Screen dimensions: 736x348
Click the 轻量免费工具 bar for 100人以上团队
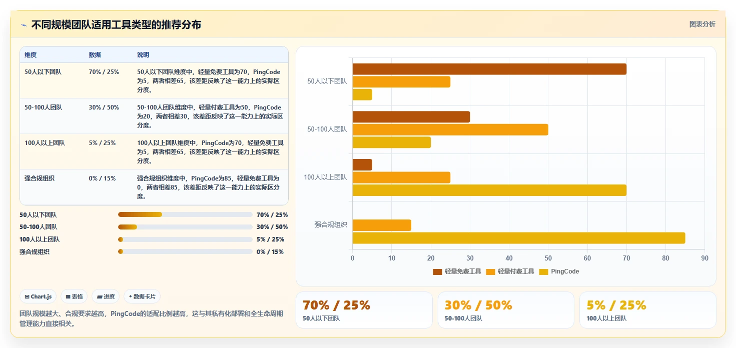pyautogui.click(x=362, y=164)
